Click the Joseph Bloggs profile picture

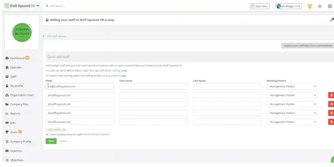22,32
